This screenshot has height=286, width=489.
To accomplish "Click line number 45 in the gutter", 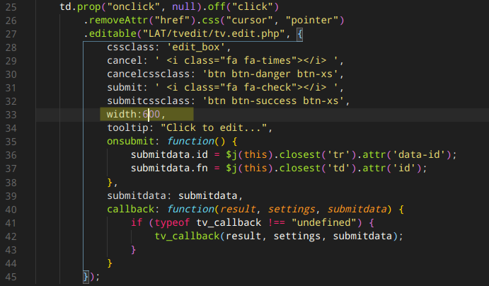I will 11,277.
